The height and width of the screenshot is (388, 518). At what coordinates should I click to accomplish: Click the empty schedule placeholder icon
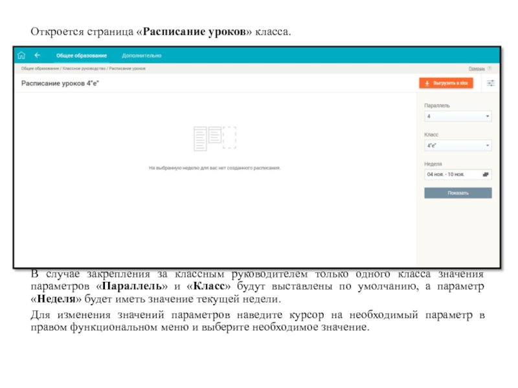(x=215, y=138)
